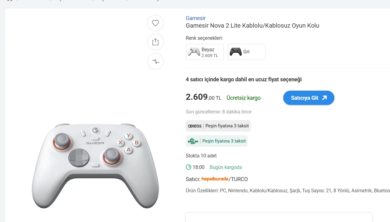Open the Gamesir brand link
The image size is (390, 222).
click(196, 18)
